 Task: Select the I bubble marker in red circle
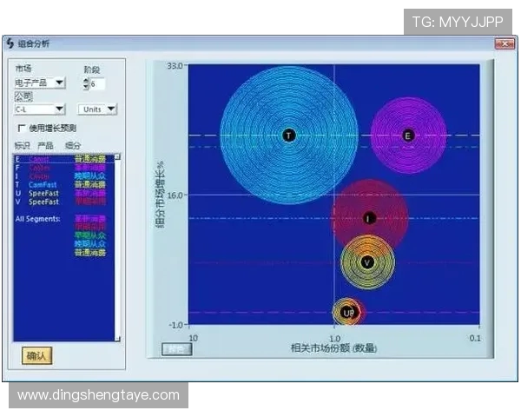pos(369,218)
